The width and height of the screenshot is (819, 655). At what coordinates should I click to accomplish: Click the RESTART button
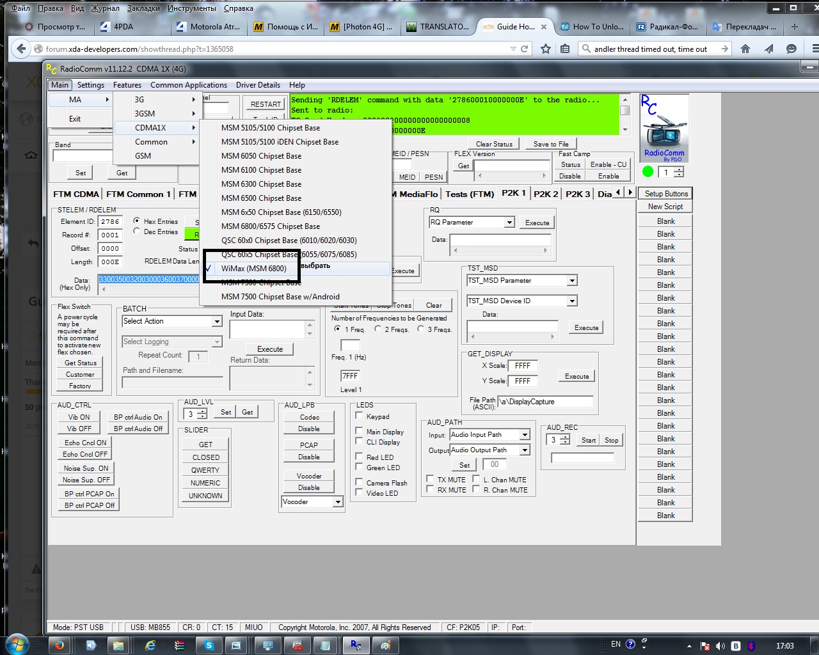pyautogui.click(x=266, y=104)
